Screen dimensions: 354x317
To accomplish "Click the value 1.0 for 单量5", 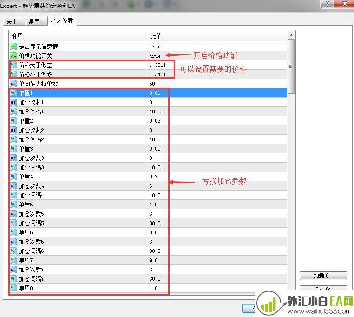I will pos(153,205).
